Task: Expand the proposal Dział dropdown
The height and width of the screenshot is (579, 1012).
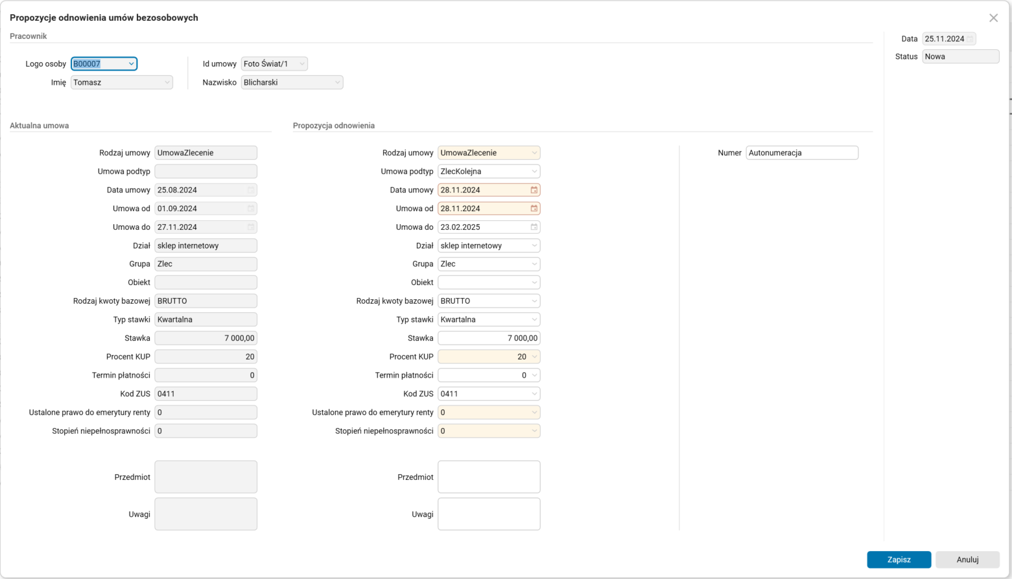Action: (x=534, y=245)
